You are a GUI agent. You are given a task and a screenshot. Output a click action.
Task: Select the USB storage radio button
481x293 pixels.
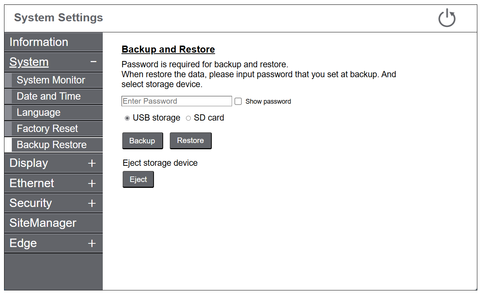pos(127,118)
